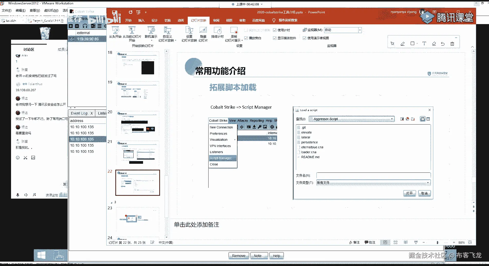
Task: Open 录制幻灯片演示 record dropdown
Action: tap(234, 34)
